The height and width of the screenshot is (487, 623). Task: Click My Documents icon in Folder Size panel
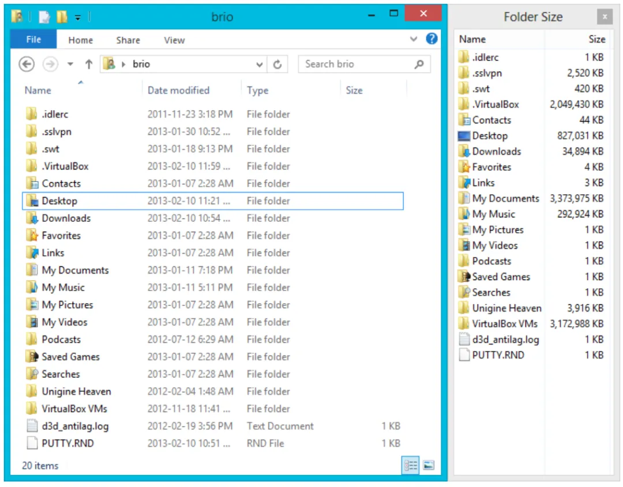(x=464, y=198)
